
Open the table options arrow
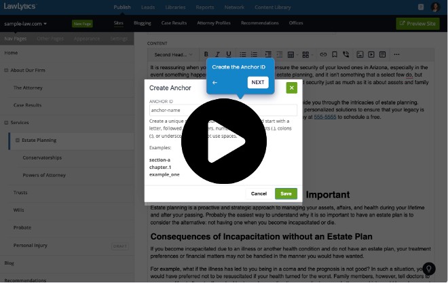(297, 55)
